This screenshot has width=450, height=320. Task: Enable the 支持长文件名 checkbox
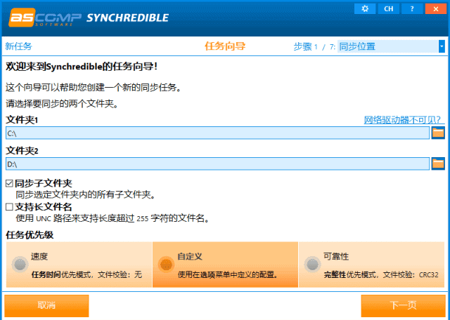pos(9,207)
